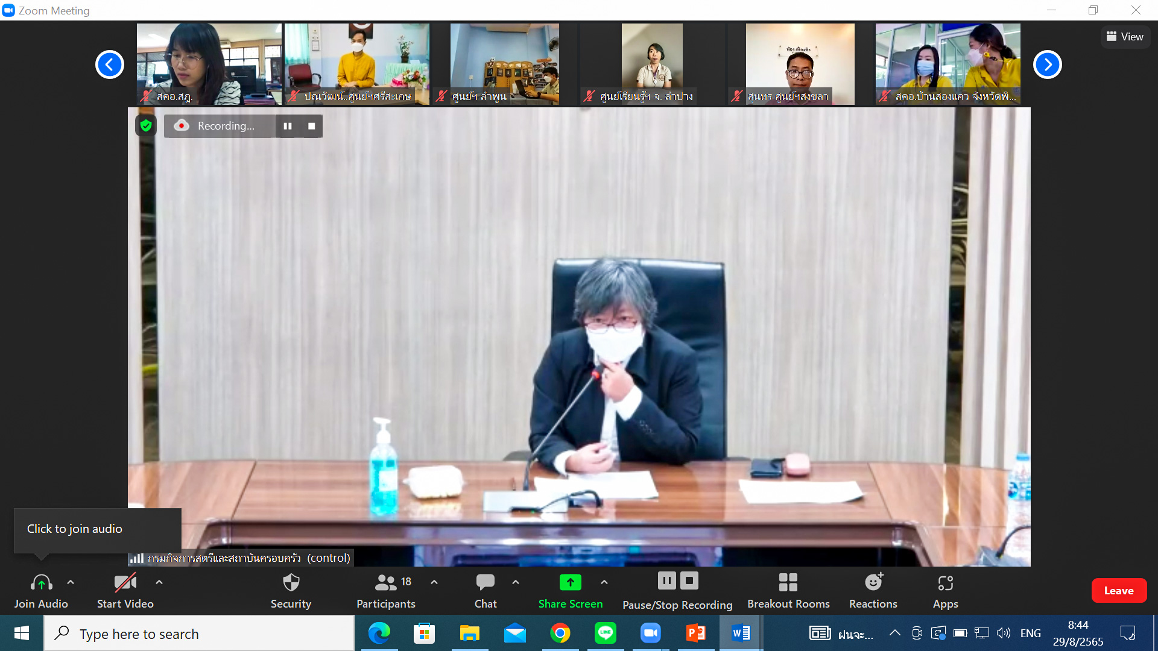The image size is (1158, 651).
Task: Open the Apps panel
Action: tap(945, 591)
